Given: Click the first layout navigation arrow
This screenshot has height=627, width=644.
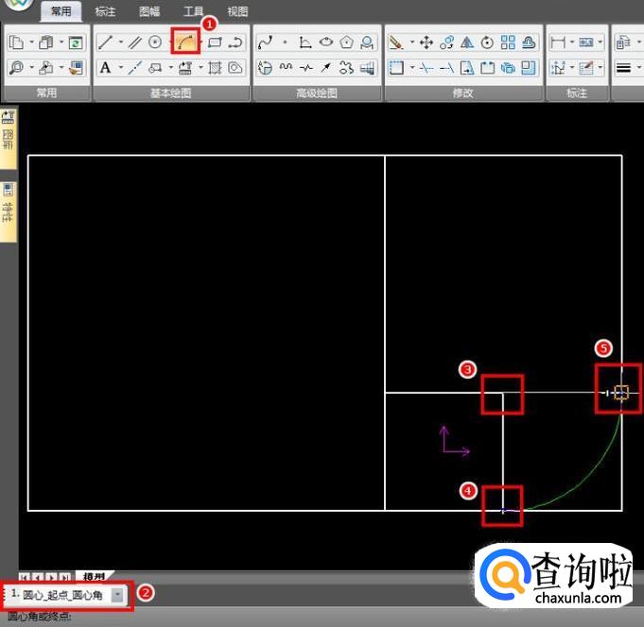Looking at the screenshot, I should (25, 577).
